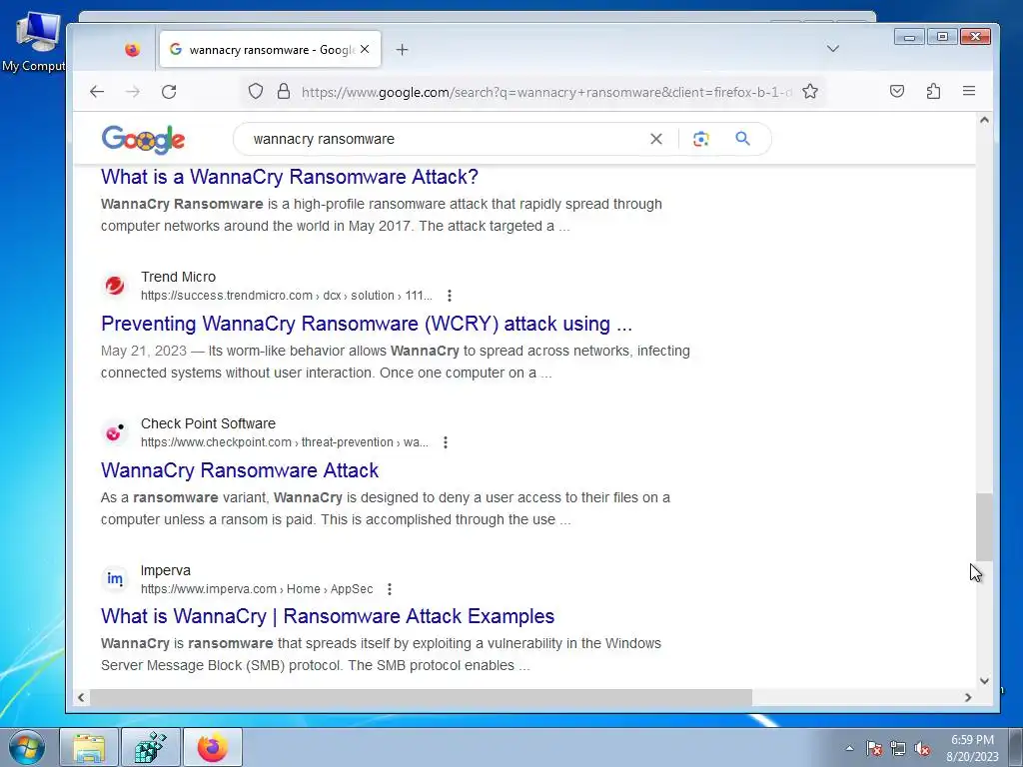This screenshot has width=1023, height=767.
Task: Click the Check Point Software favicon
Action: 115,432
